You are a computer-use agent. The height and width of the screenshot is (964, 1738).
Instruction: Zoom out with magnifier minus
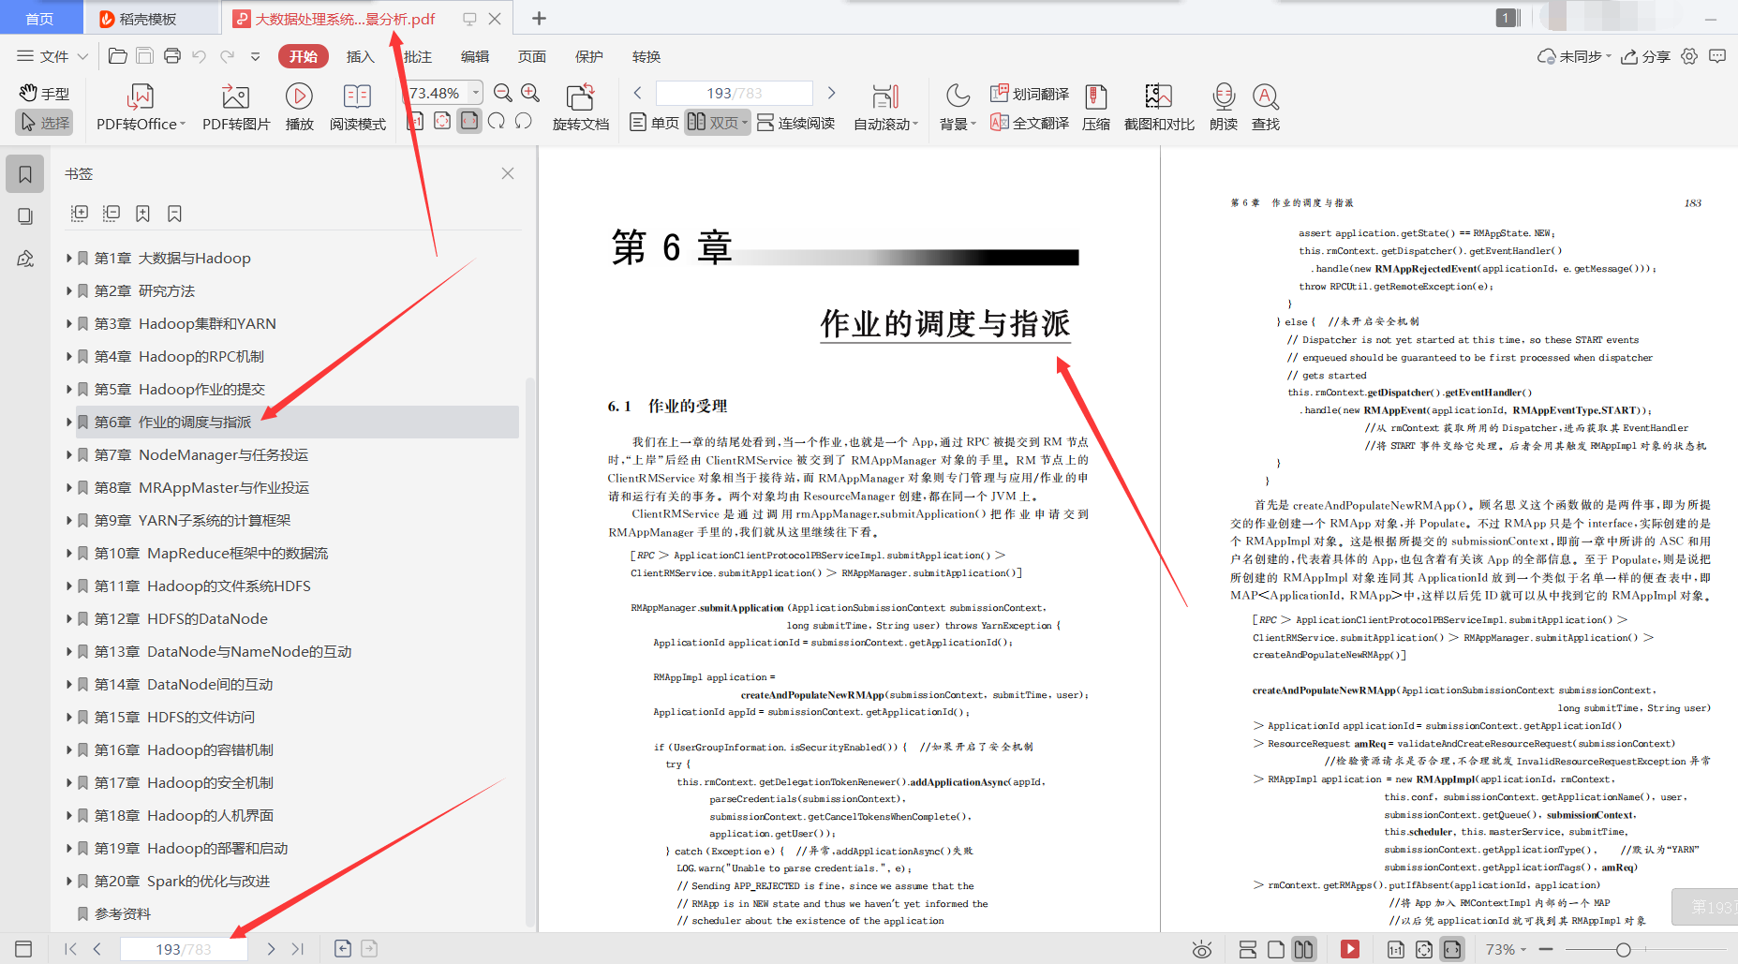pos(503,93)
